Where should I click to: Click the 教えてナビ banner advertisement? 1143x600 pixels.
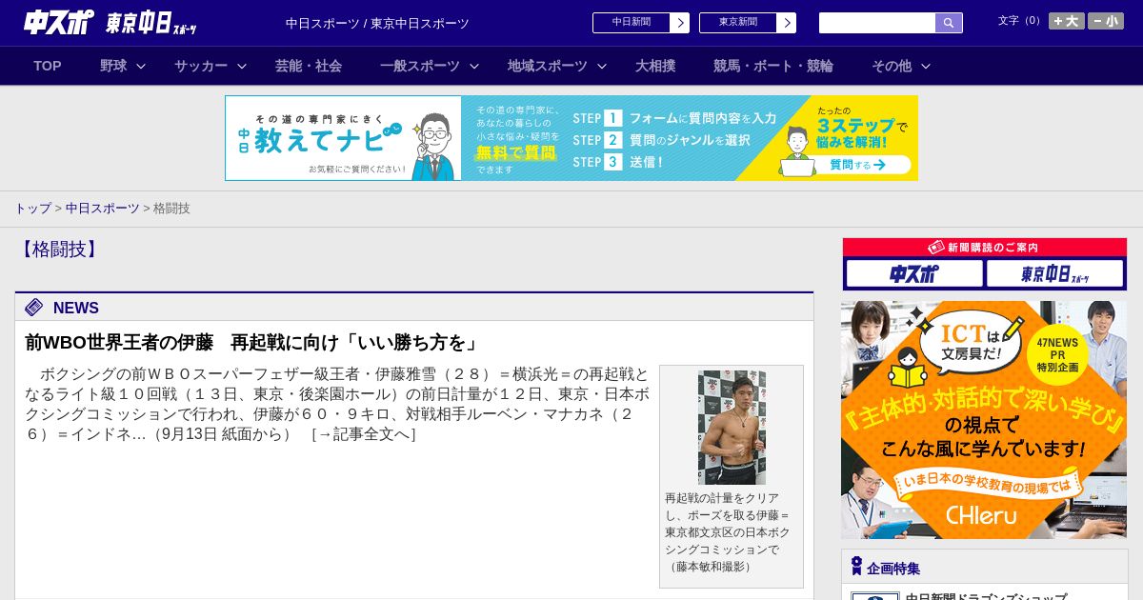[571, 138]
